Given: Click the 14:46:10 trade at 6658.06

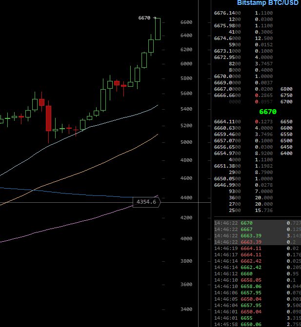Looking at the screenshot, I should coord(258,287).
